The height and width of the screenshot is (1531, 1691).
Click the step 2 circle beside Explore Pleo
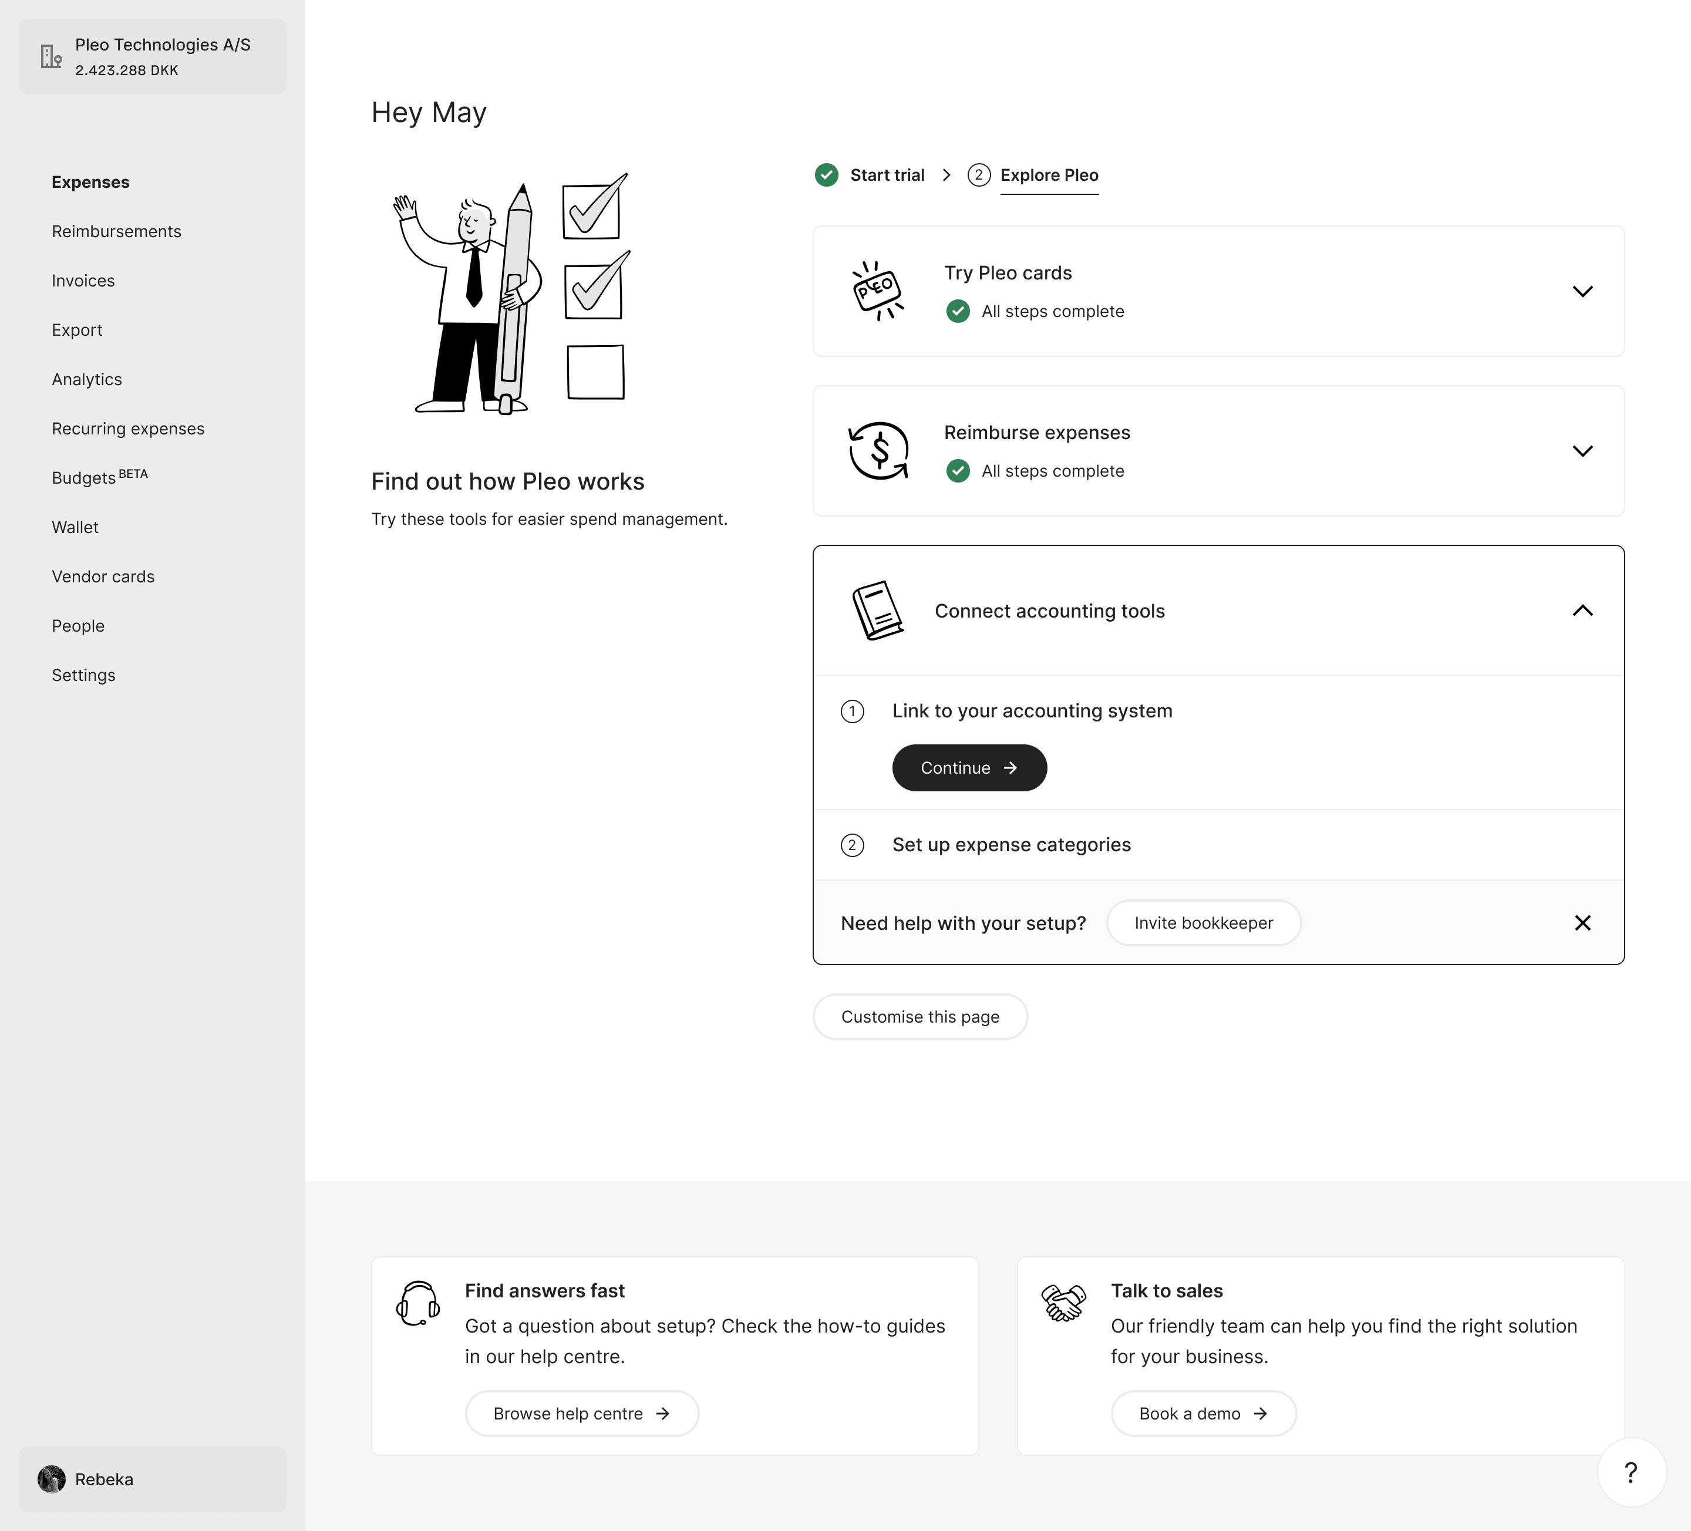coord(978,174)
